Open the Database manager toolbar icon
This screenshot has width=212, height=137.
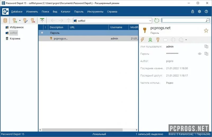coord(5,21)
